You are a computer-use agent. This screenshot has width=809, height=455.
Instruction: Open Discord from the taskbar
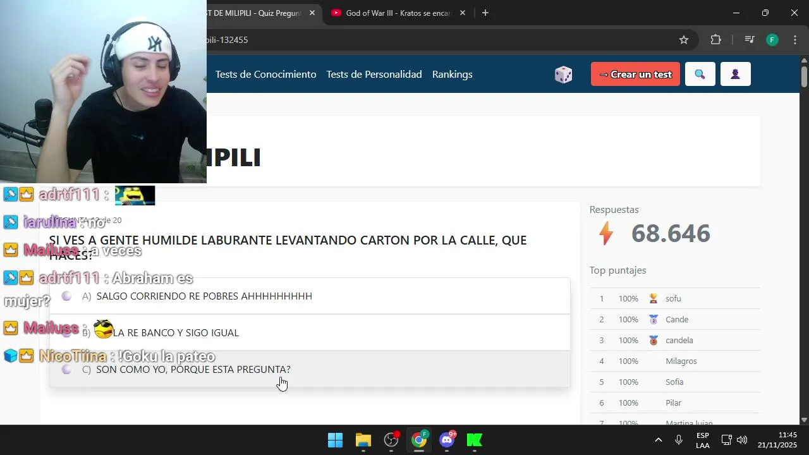tap(447, 440)
